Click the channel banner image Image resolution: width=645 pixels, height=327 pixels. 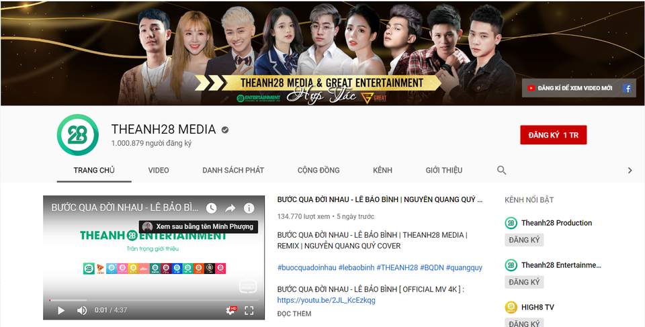[322, 54]
